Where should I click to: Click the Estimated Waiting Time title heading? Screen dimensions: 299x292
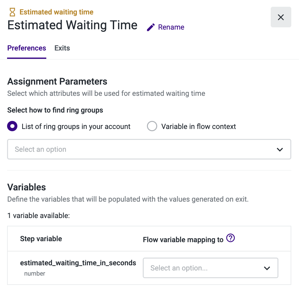coord(72,25)
